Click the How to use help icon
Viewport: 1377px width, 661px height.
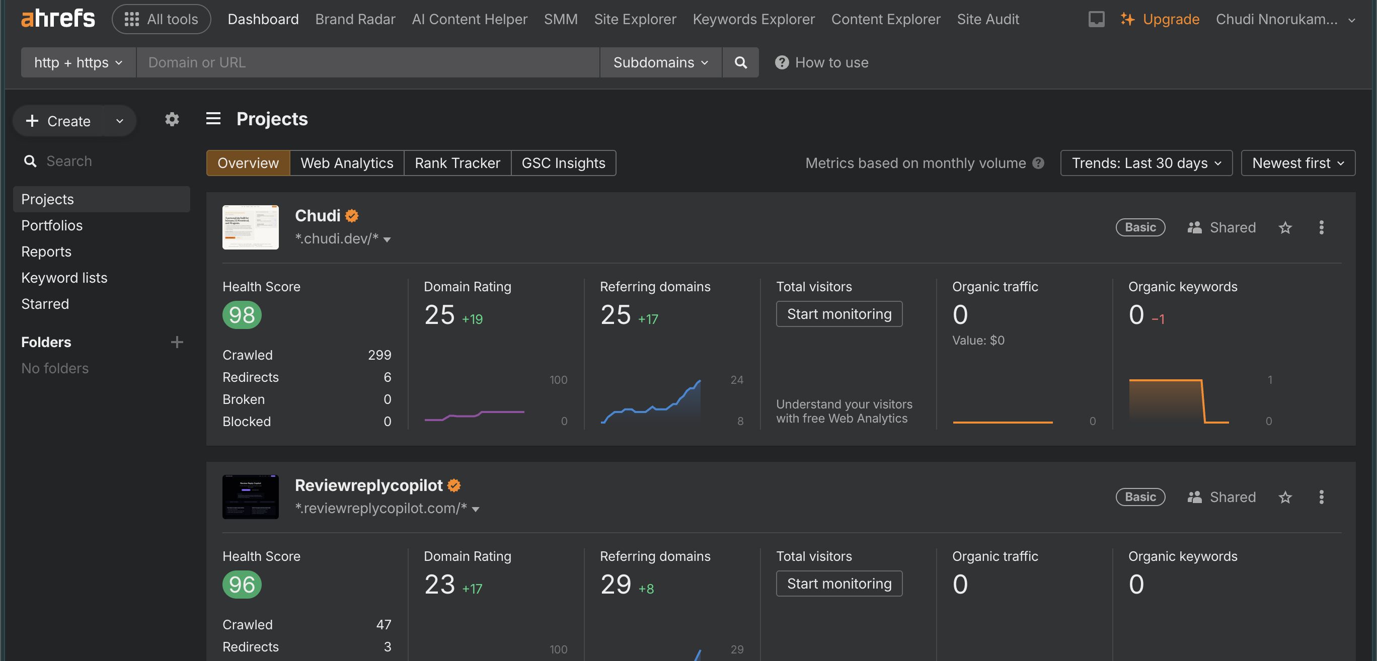click(782, 62)
